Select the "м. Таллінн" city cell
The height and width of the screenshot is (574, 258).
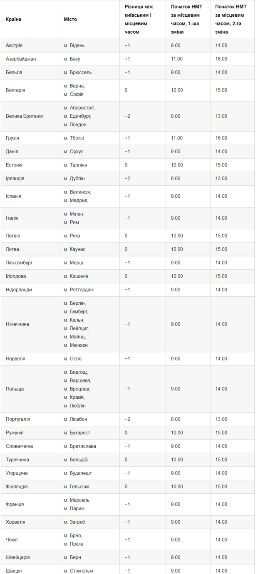75,165
